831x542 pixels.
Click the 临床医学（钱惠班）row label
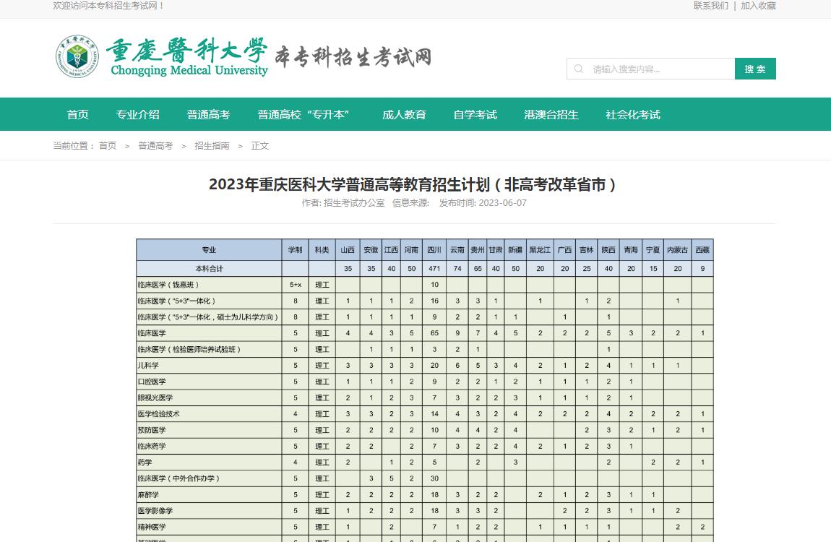click(209, 285)
